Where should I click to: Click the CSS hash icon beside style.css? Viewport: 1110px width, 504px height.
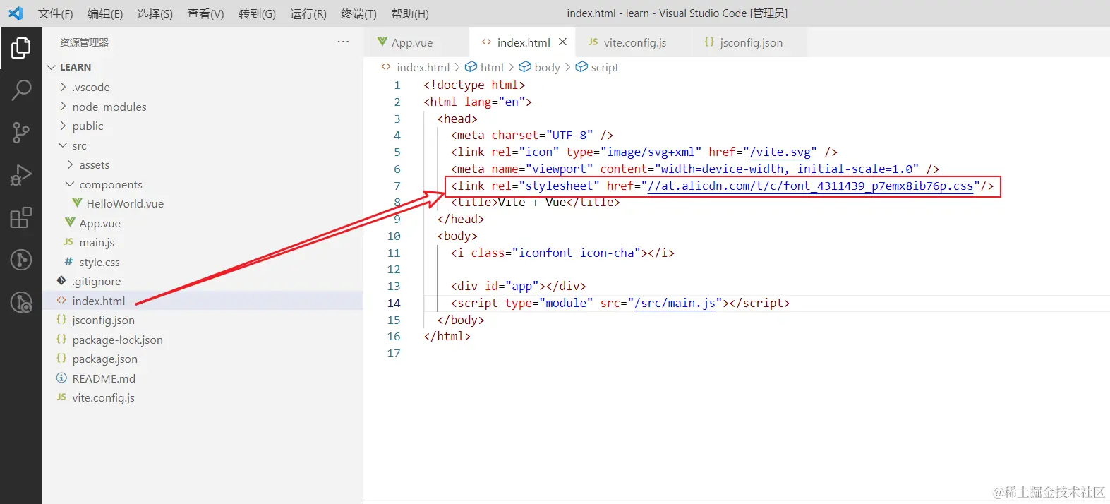[x=68, y=261]
